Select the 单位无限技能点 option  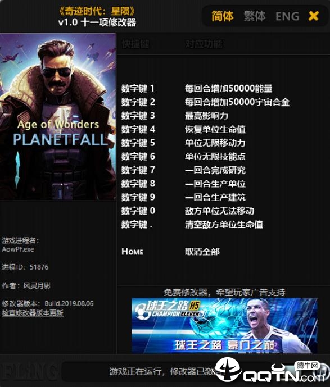tap(215, 156)
